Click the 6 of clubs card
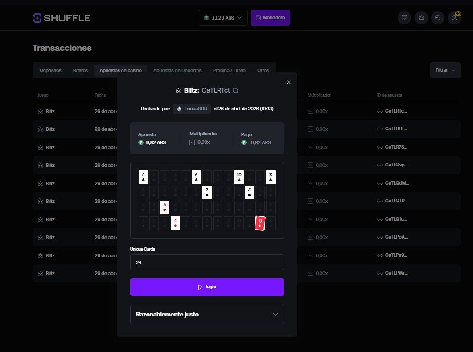The height and width of the screenshot is (352, 473). pos(197,177)
